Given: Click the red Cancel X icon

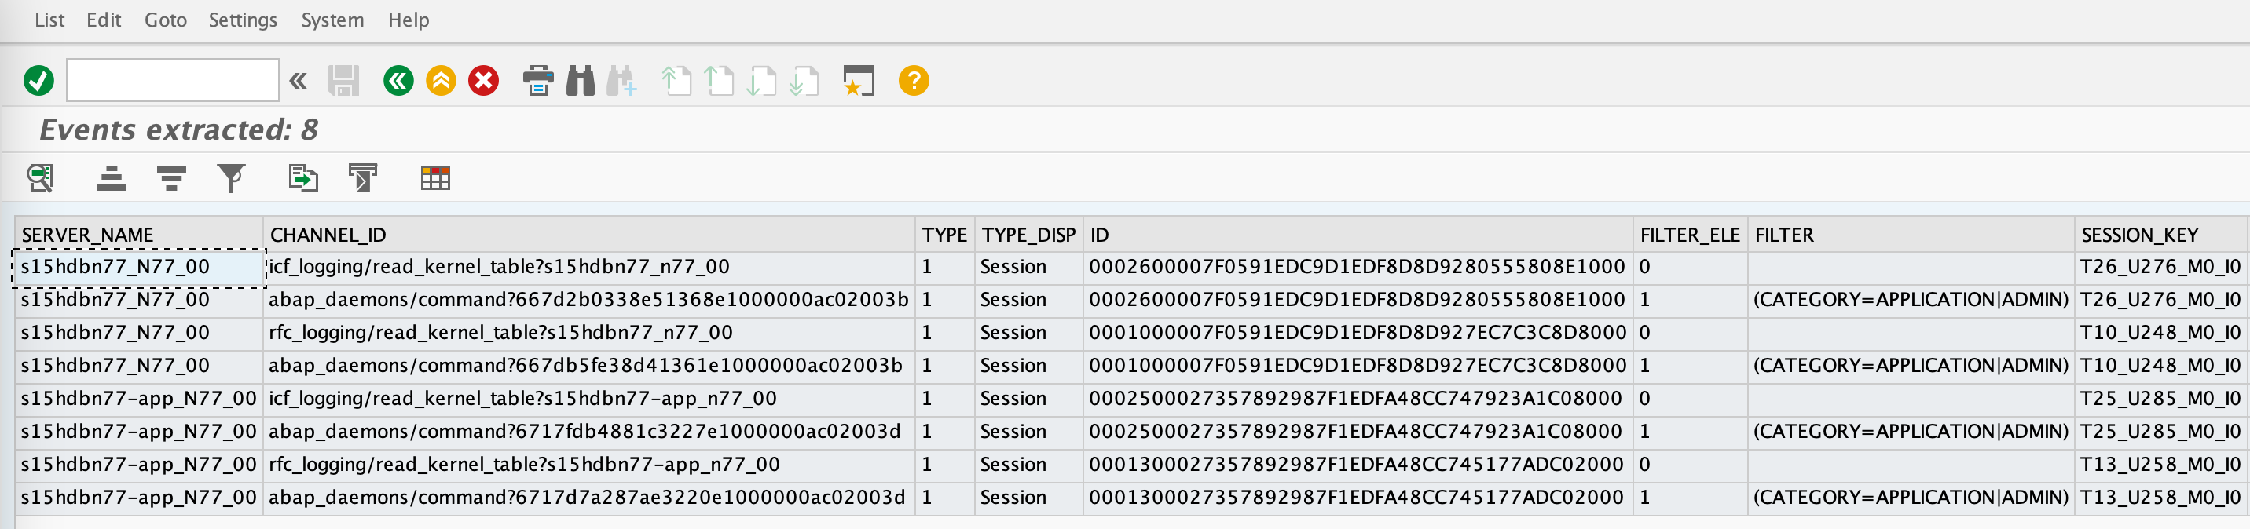Looking at the screenshot, I should point(483,81).
